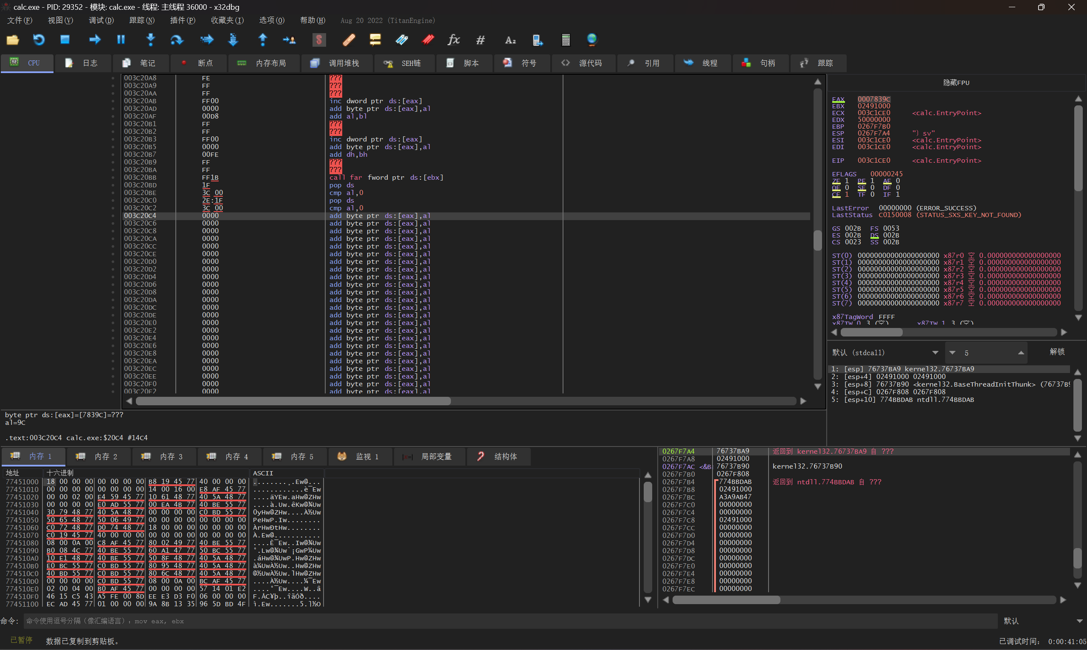
Task: Open the Labels blue tags icon
Action: pos(401,40)
